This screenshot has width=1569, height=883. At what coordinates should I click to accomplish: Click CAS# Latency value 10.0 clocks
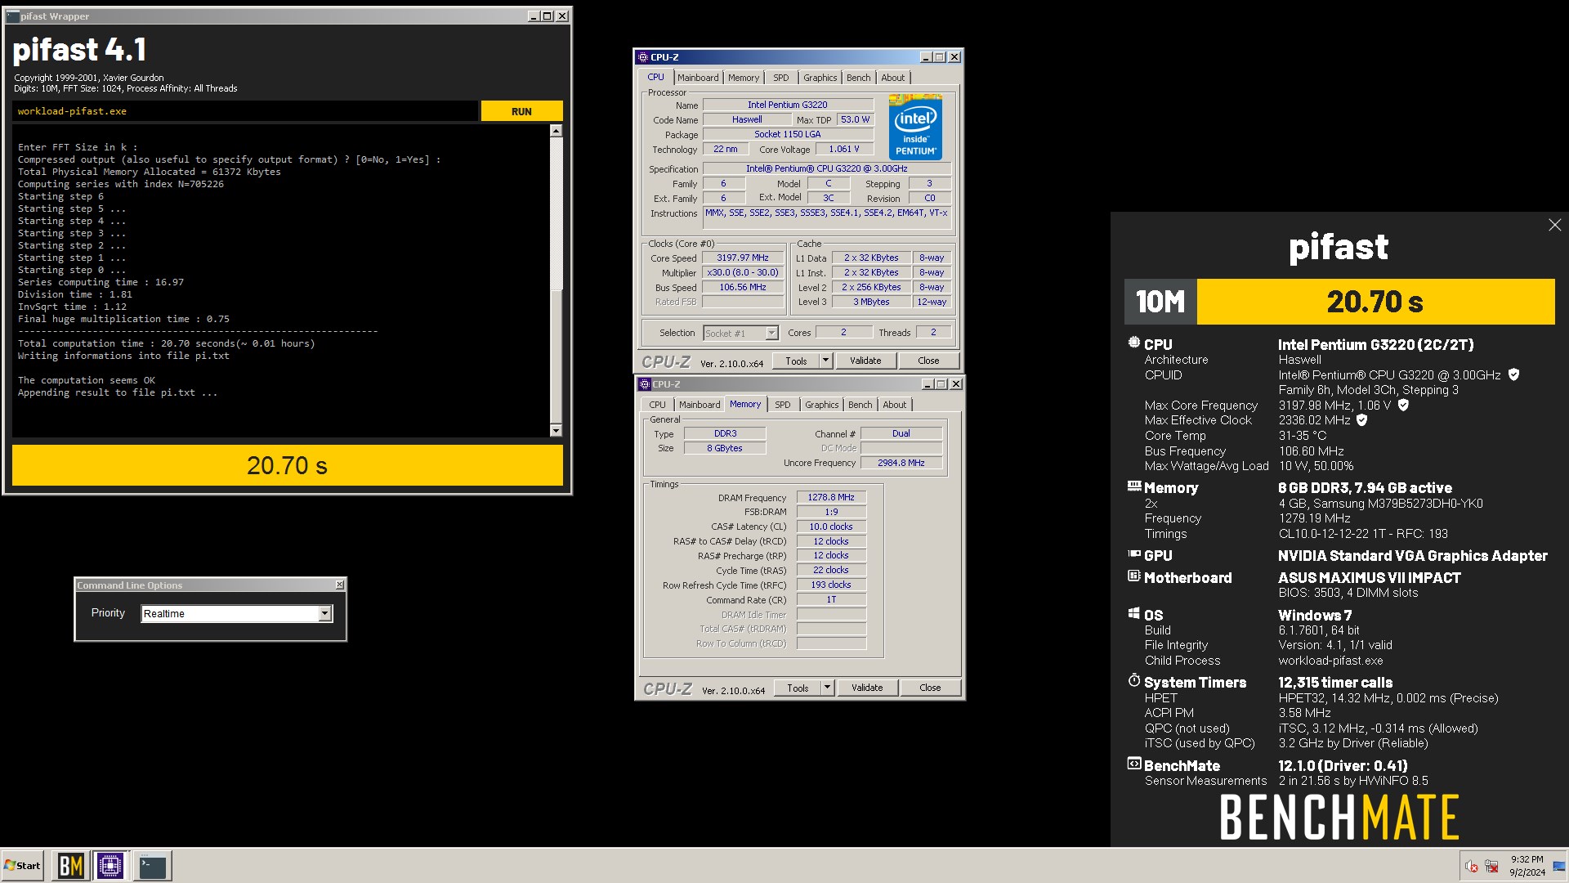point(831,527)
